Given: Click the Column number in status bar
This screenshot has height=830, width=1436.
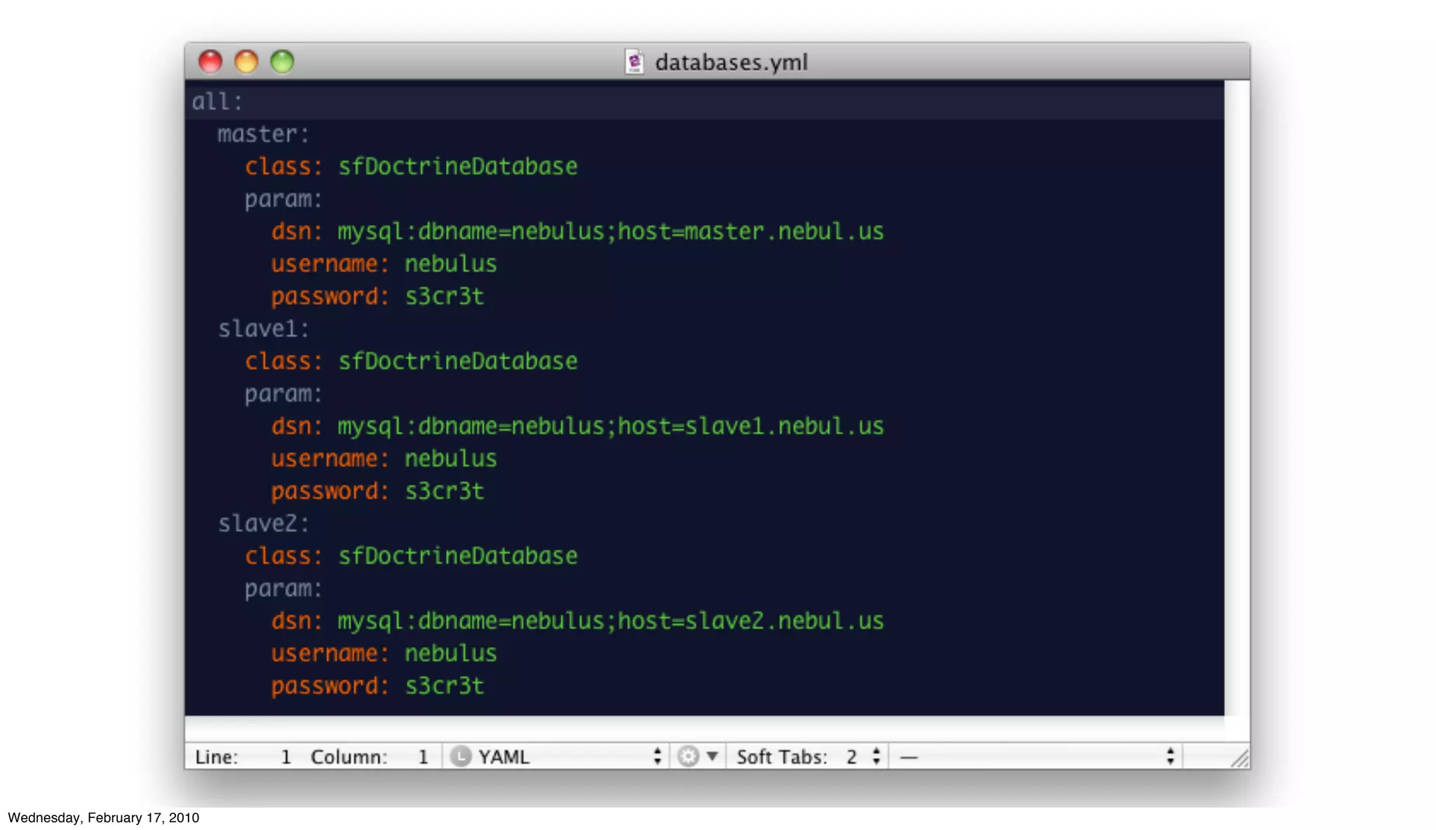Looking at the screenshot, I should (x=422, y=757).
